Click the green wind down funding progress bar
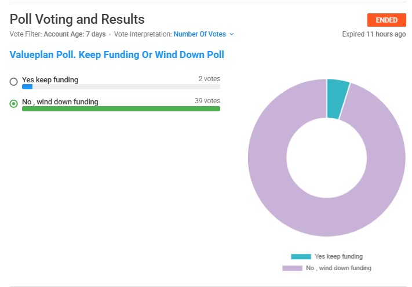The height and width of the screenshot is (287, 412). coord(121,108)
